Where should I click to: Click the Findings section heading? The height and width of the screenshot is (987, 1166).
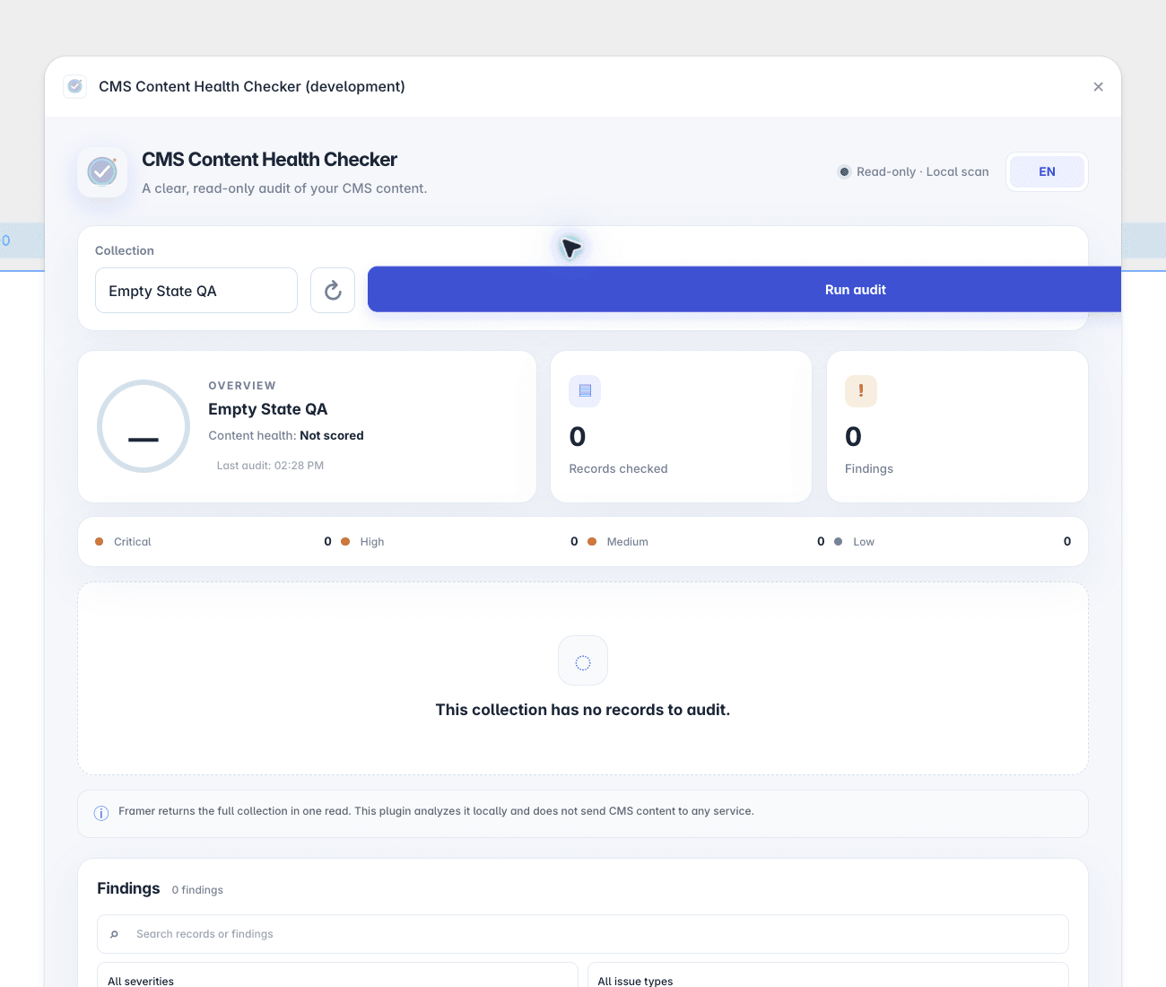point(128,888)
